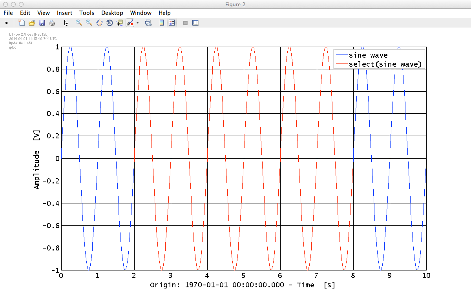Hide the plot tools
This screenshot has width=471, height=303.
tap(185, 23)
